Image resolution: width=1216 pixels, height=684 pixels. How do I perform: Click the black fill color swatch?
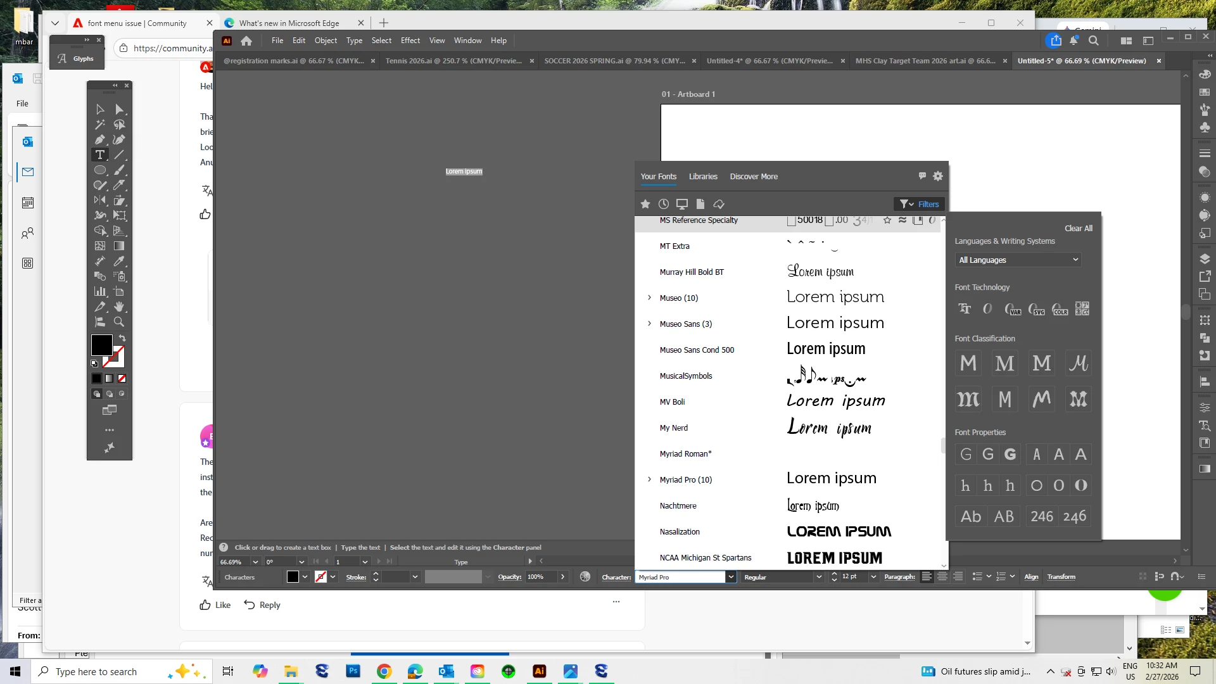[101, 345]
